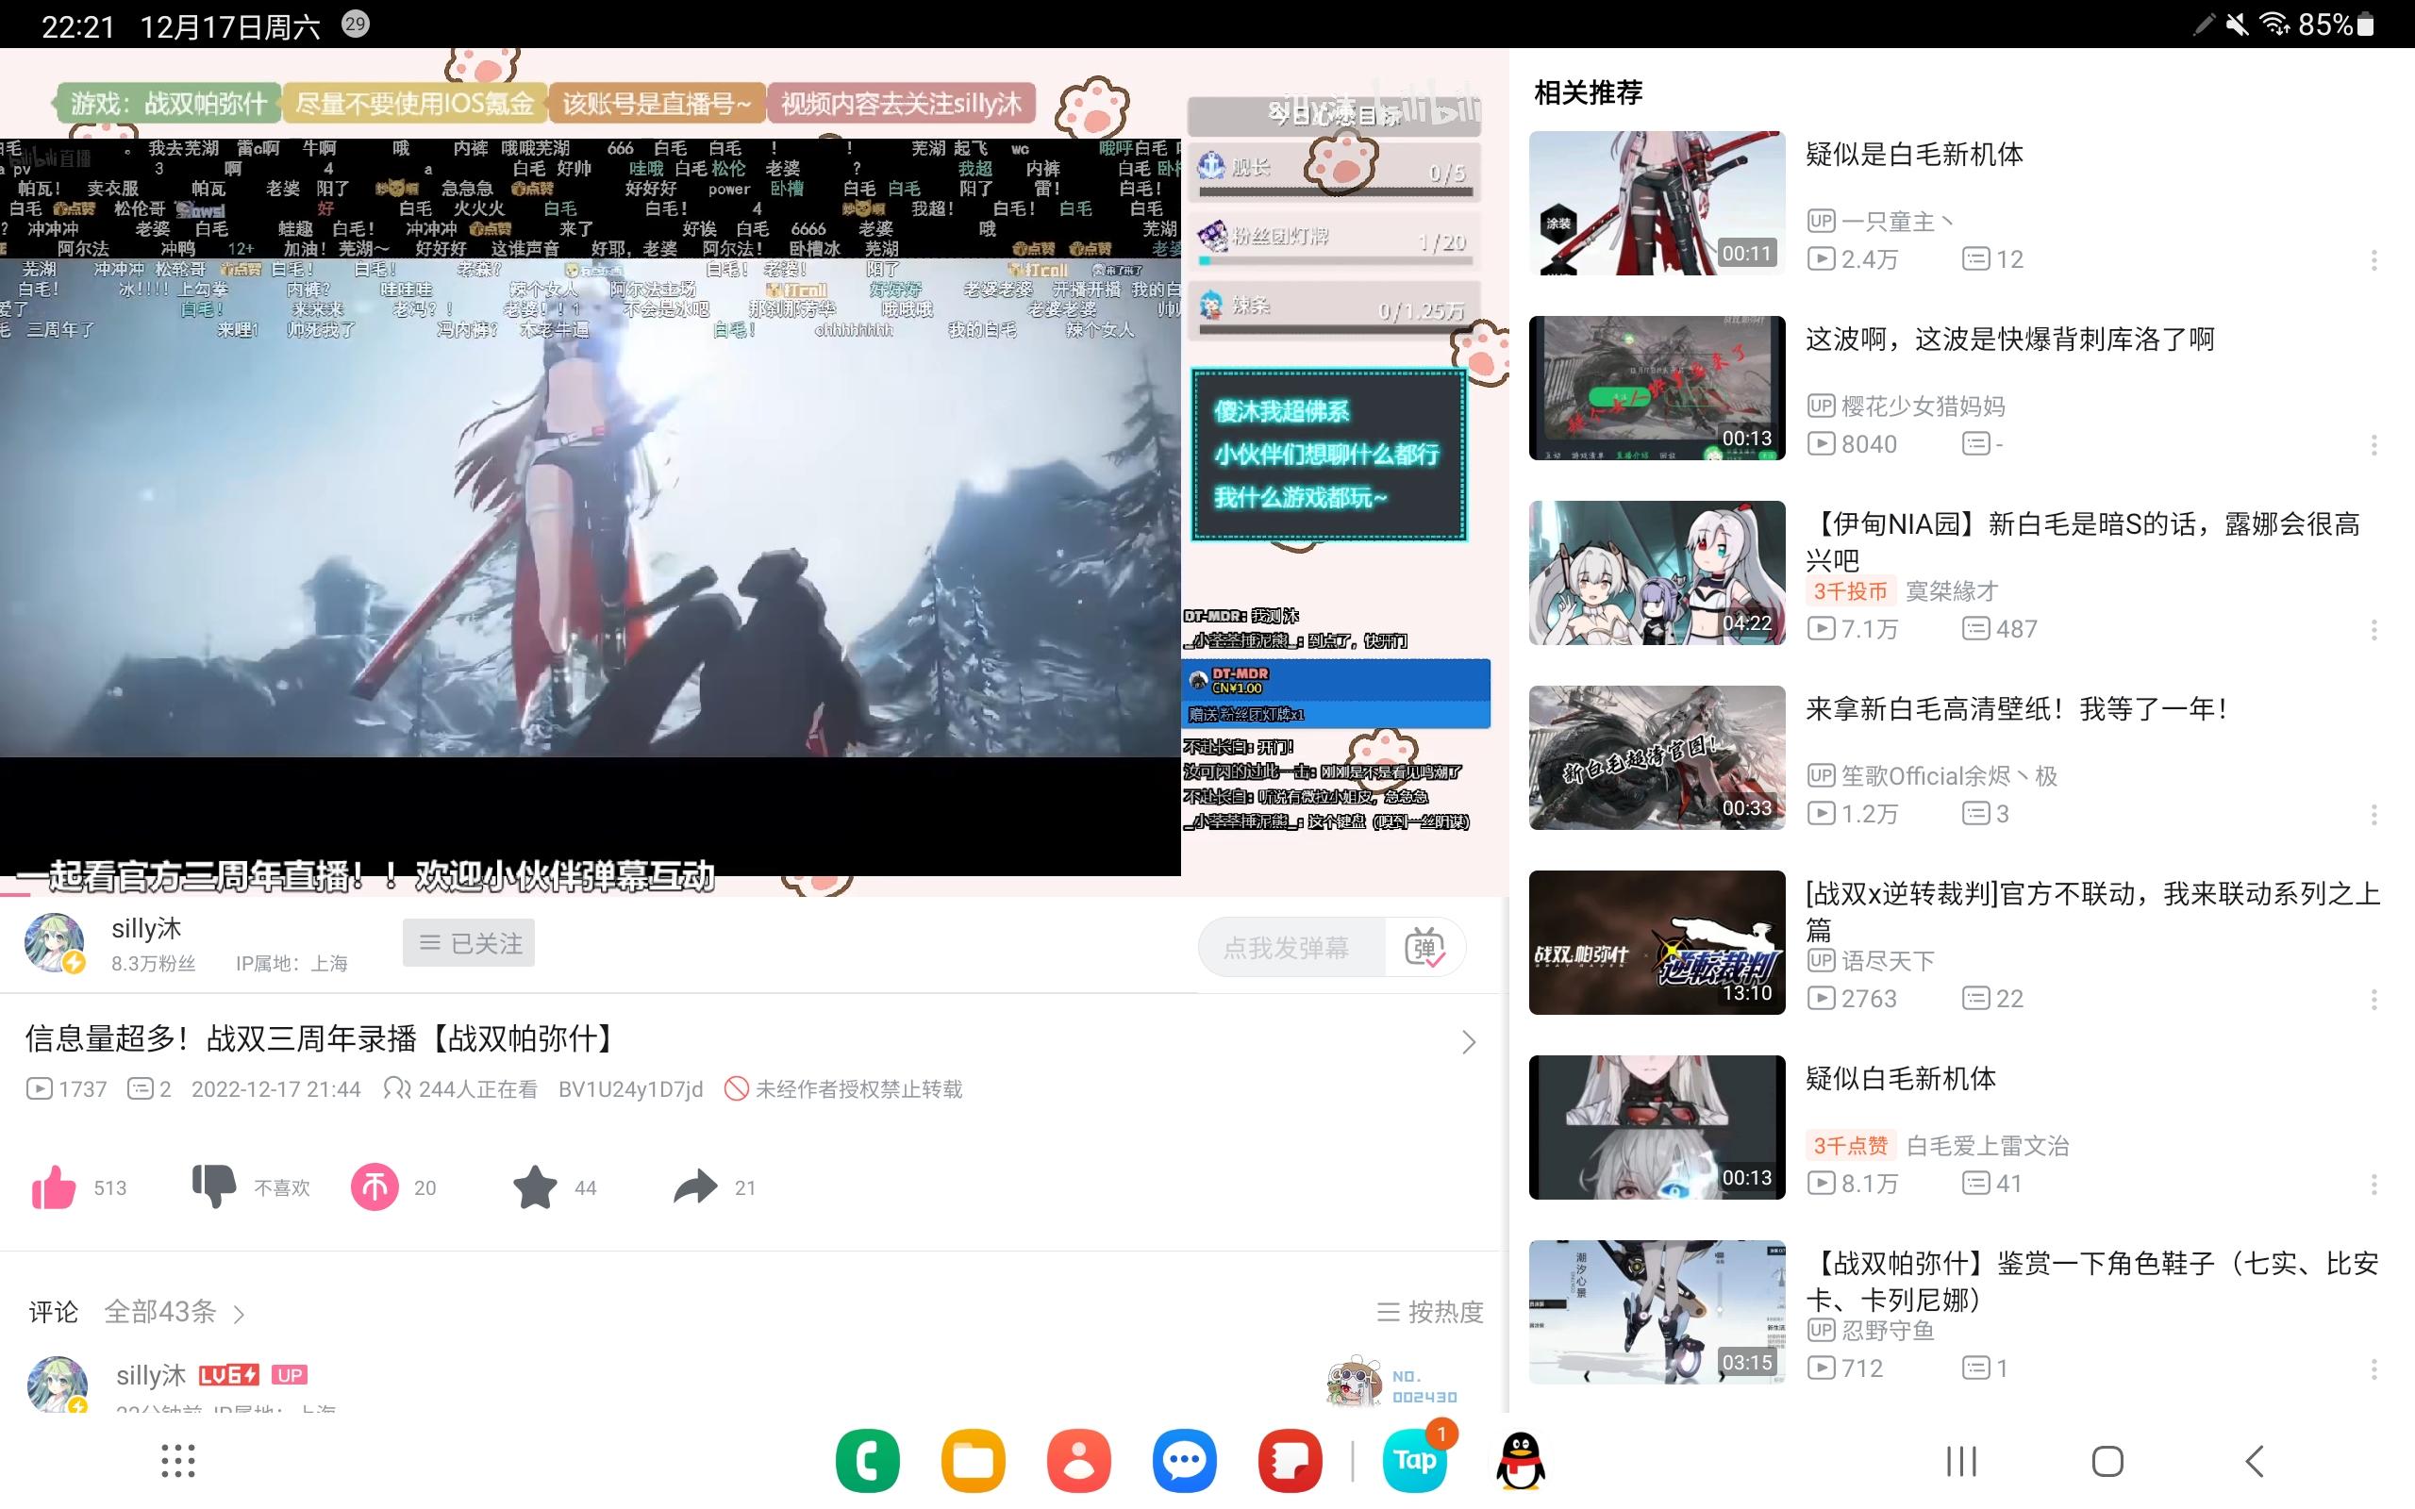Viewport: 2415px width, 1509px height.
Task: Tap the star favorite icon
Action: (535, 1186)
